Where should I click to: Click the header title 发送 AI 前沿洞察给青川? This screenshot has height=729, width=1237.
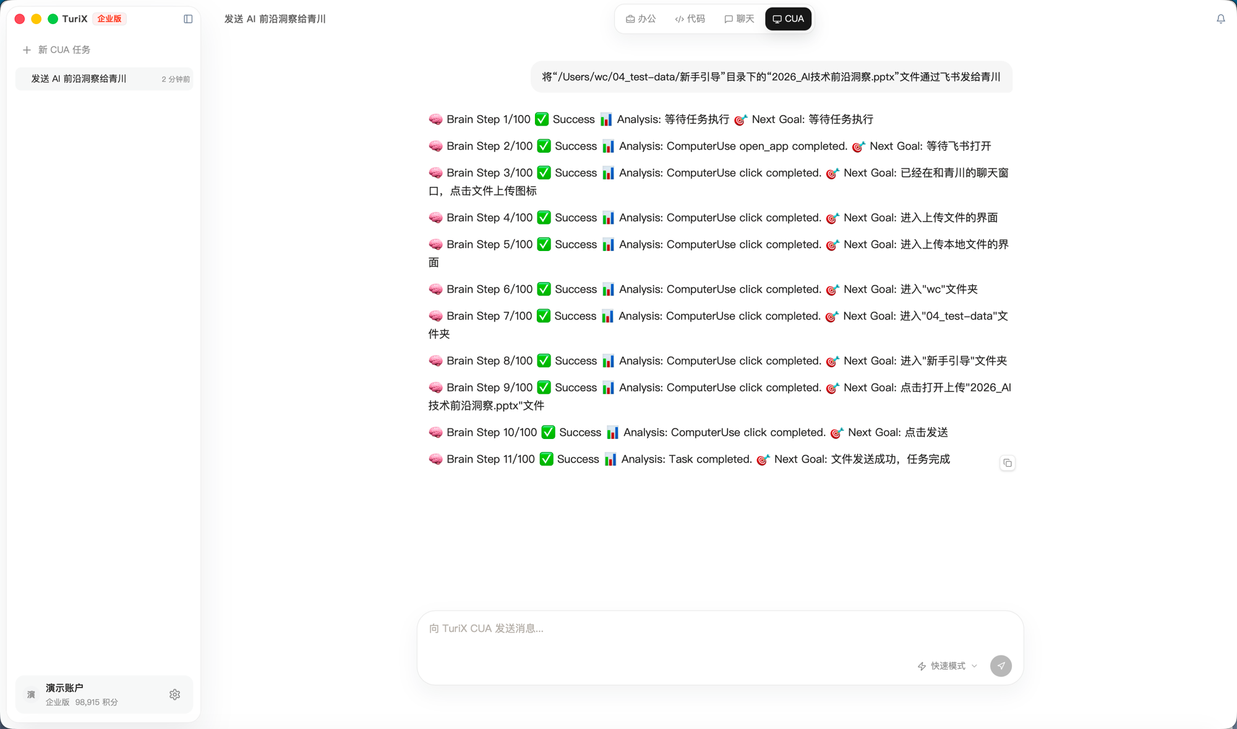coord(275,19)
